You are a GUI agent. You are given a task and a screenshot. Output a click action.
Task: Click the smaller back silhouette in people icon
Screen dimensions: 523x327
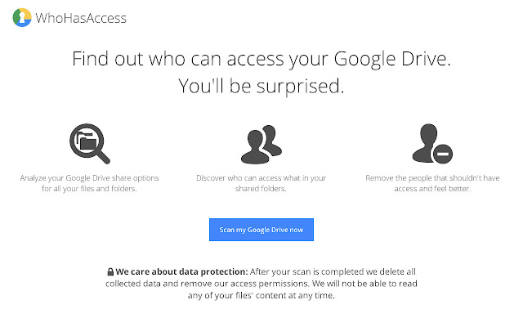tap(272, 141)
